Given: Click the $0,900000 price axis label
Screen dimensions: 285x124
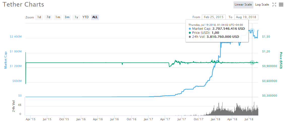Looking at the screenshot, I should tap(269, 66).
